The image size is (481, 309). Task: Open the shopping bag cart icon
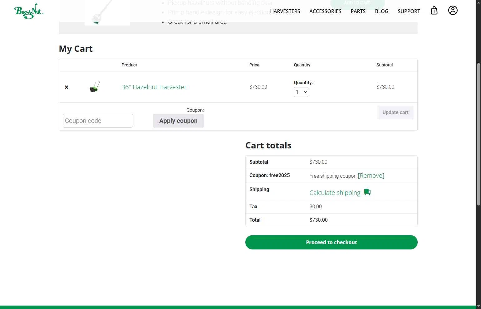click(434, 11)
